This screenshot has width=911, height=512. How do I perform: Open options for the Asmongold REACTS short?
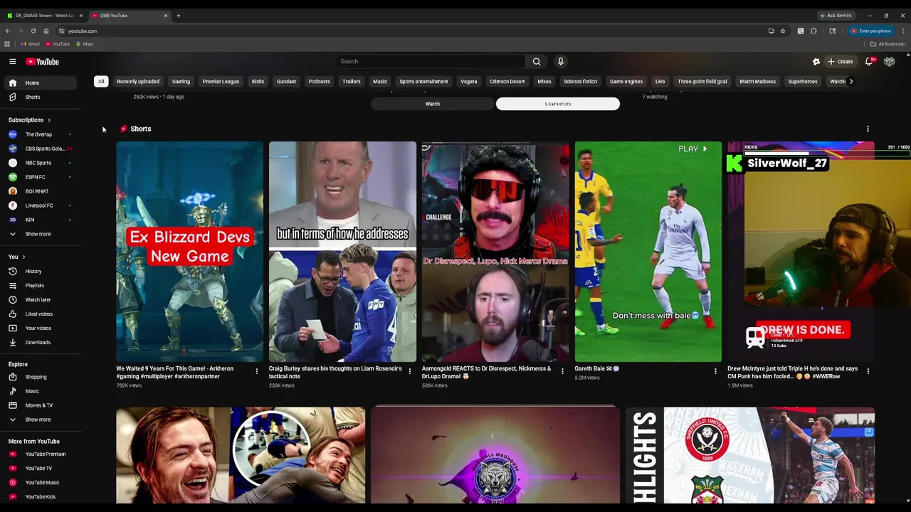coord(562,370)
